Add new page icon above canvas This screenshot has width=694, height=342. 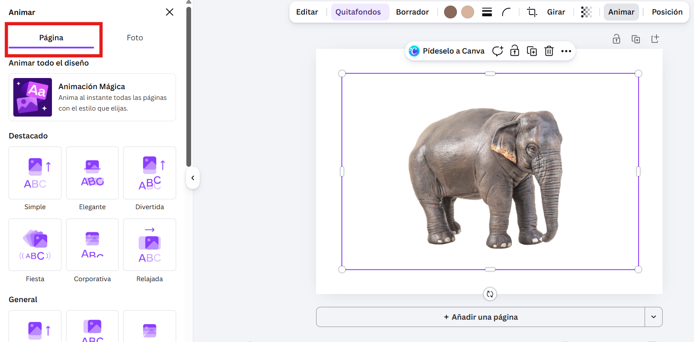pos(655,39)
